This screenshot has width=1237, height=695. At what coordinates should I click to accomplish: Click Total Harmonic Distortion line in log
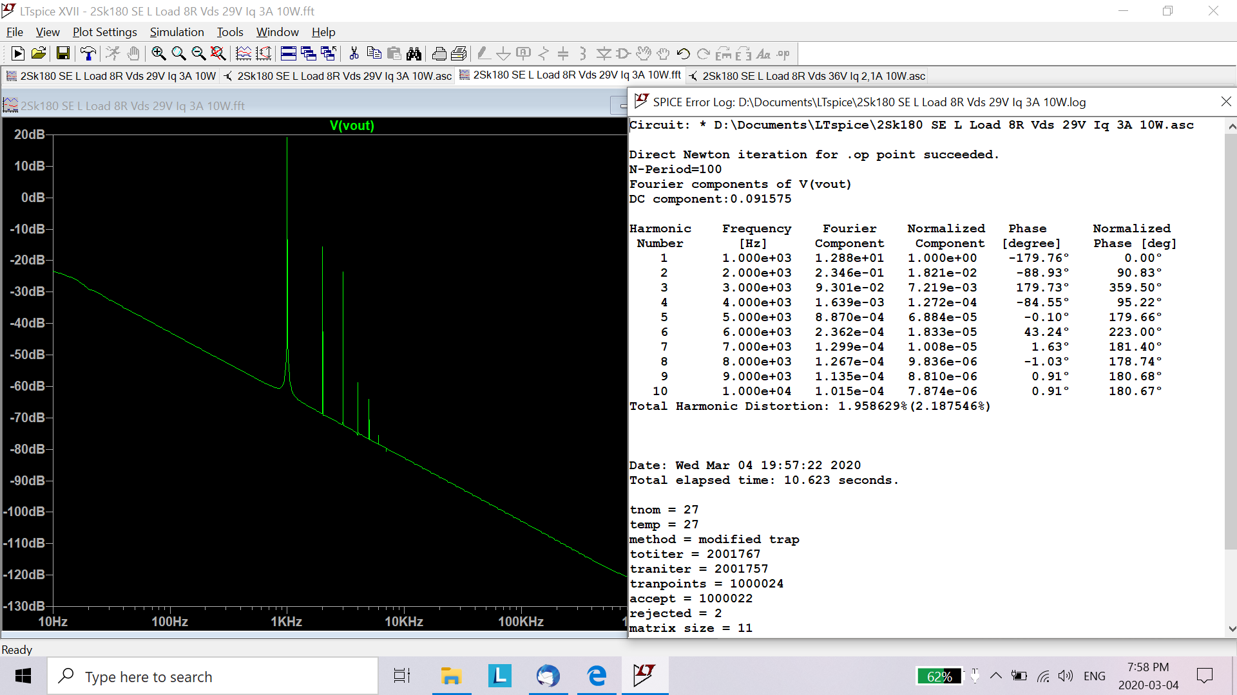click(810, 406)
